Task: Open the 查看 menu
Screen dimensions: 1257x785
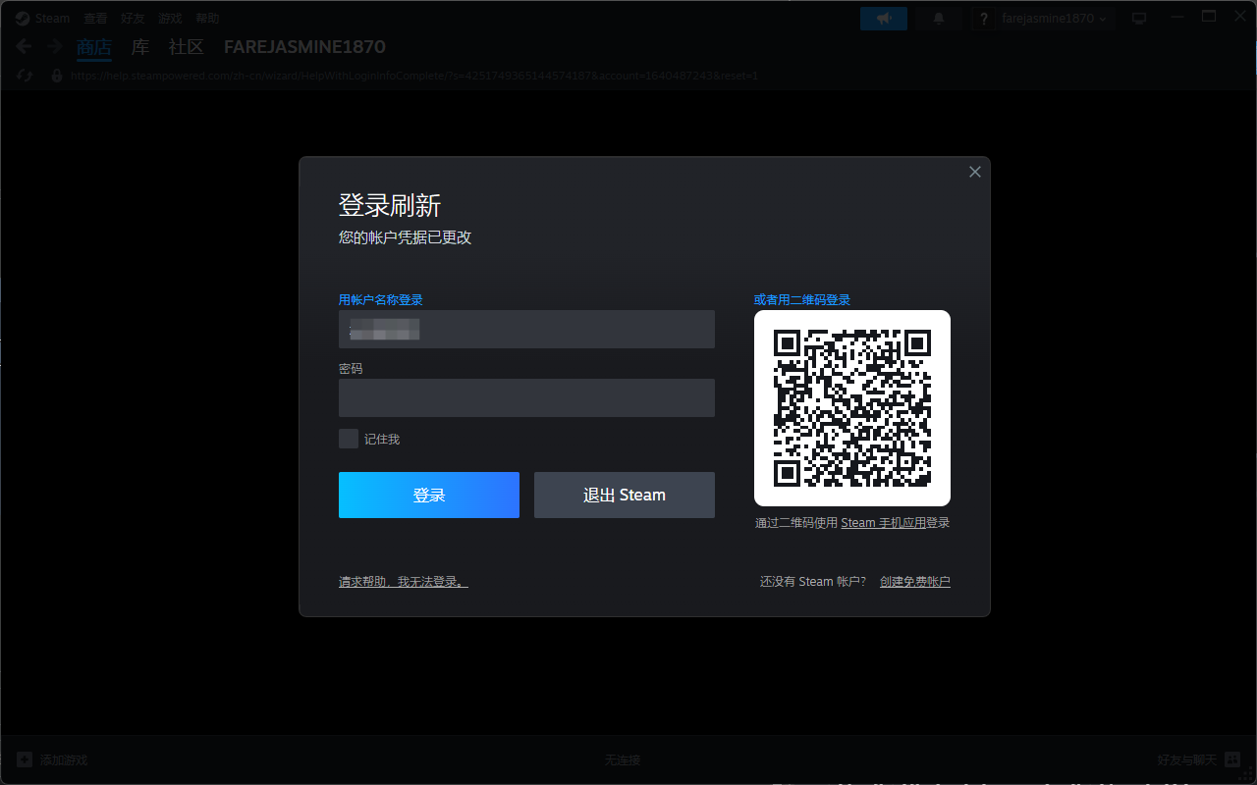Action: coord(95,19)
